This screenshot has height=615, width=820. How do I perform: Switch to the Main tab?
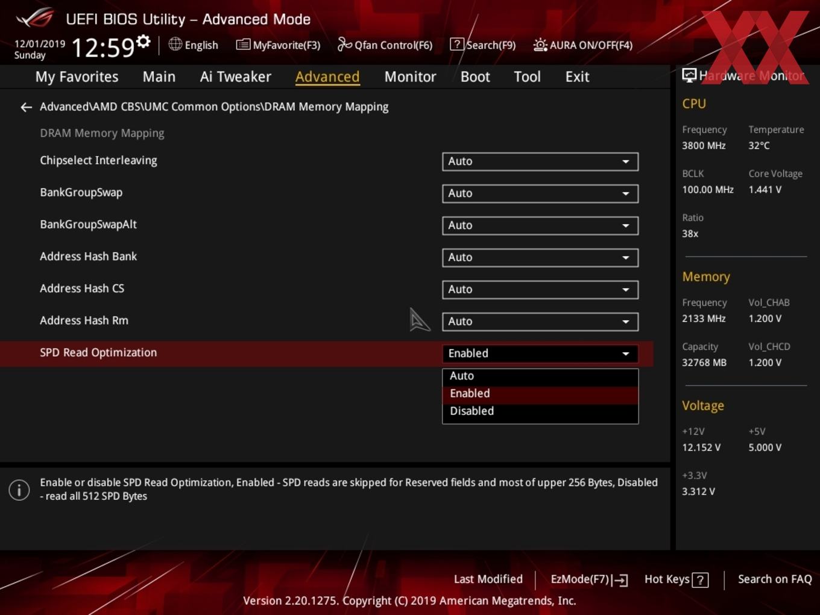(x=159, y=77)
